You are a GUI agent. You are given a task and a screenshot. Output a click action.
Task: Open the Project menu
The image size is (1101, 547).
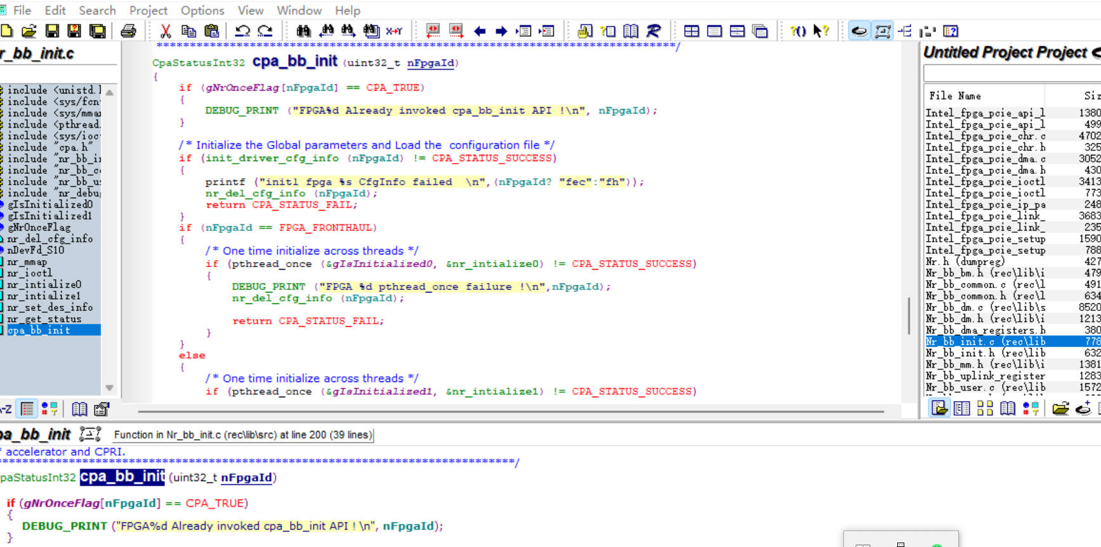[x=148, y=10]
